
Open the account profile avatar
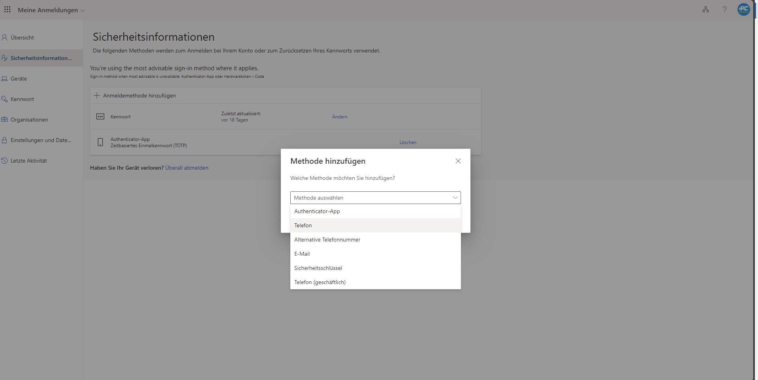(743, 10)
